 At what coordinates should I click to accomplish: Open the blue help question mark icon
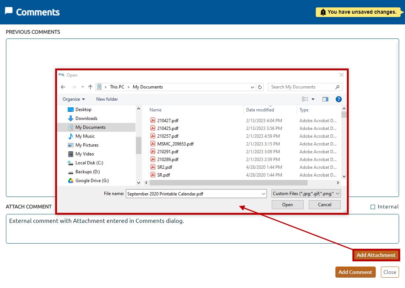pos(338,99)
